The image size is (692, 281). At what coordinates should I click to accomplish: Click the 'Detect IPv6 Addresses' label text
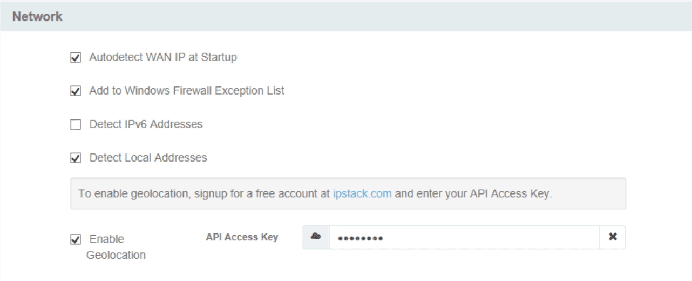pos(146,124)
